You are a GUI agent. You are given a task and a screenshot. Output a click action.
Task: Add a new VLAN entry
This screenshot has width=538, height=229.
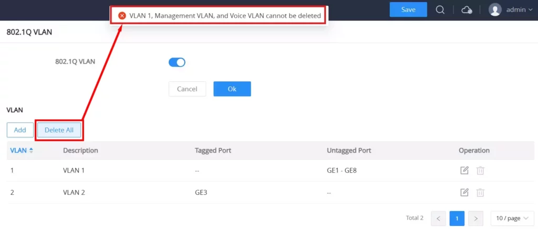[x=20, y=130]
